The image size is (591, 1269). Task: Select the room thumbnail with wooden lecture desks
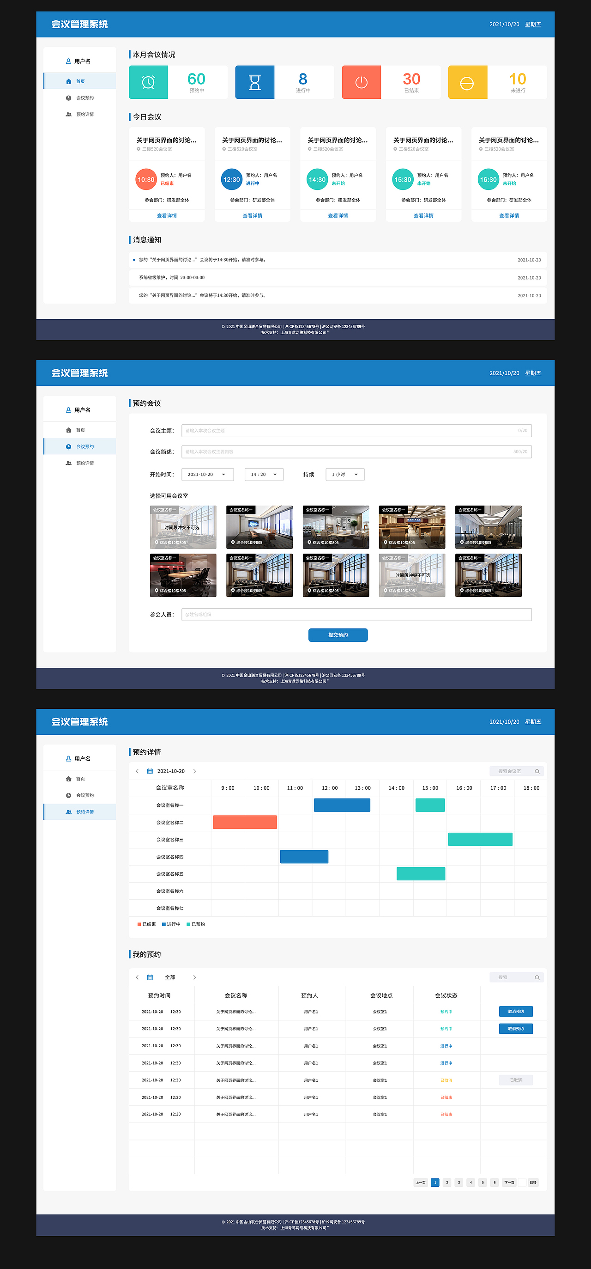pos(412,527)
